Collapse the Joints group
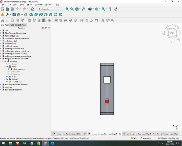182x146 pixels. click(x=4, y=66)
